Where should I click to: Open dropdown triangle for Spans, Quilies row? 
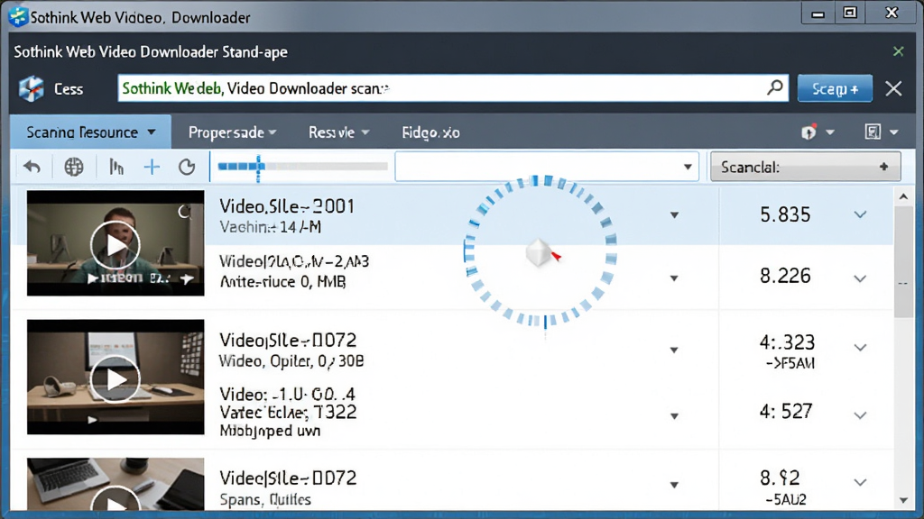[674, 485]
